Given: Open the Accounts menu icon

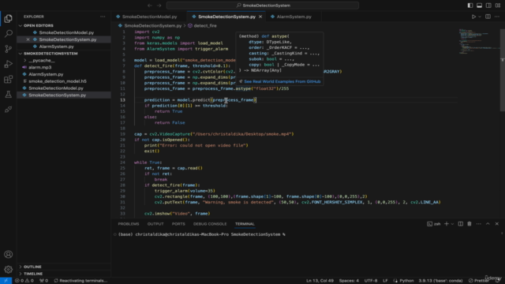Looking at the screenshot, I should point(9,254).
